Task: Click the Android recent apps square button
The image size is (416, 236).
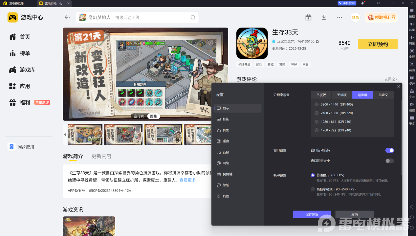Action: tap(412, 228)
